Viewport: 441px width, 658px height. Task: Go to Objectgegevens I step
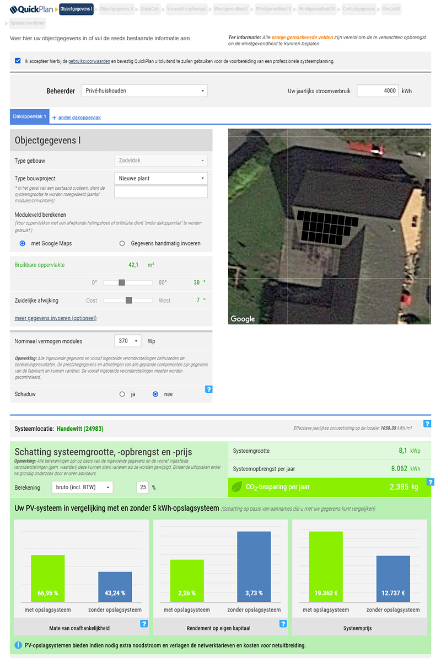click(x=77, y=9)
